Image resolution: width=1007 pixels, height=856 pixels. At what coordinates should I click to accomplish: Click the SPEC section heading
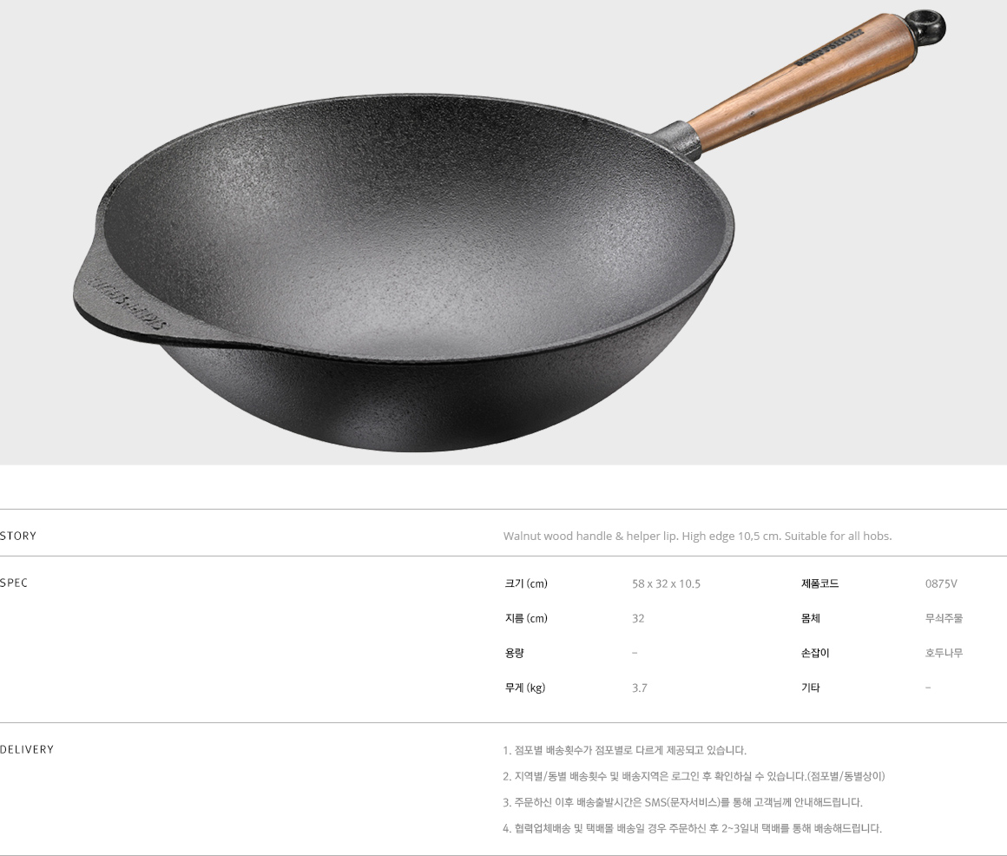pos(14,583)
